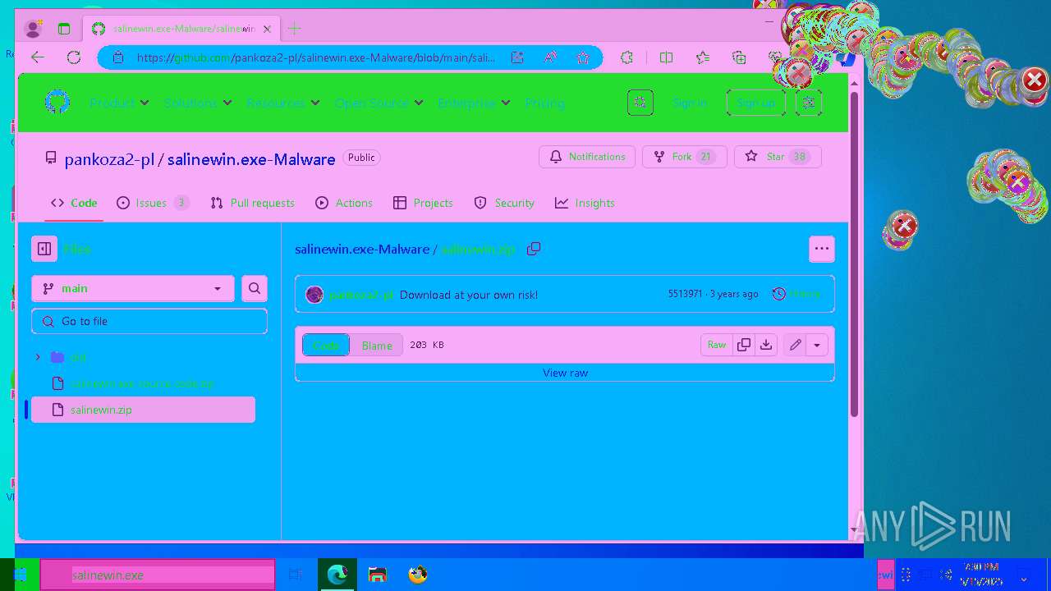This screenshot has width=1051, height=591.
Task: View the file History
Action: click(796, 294)
